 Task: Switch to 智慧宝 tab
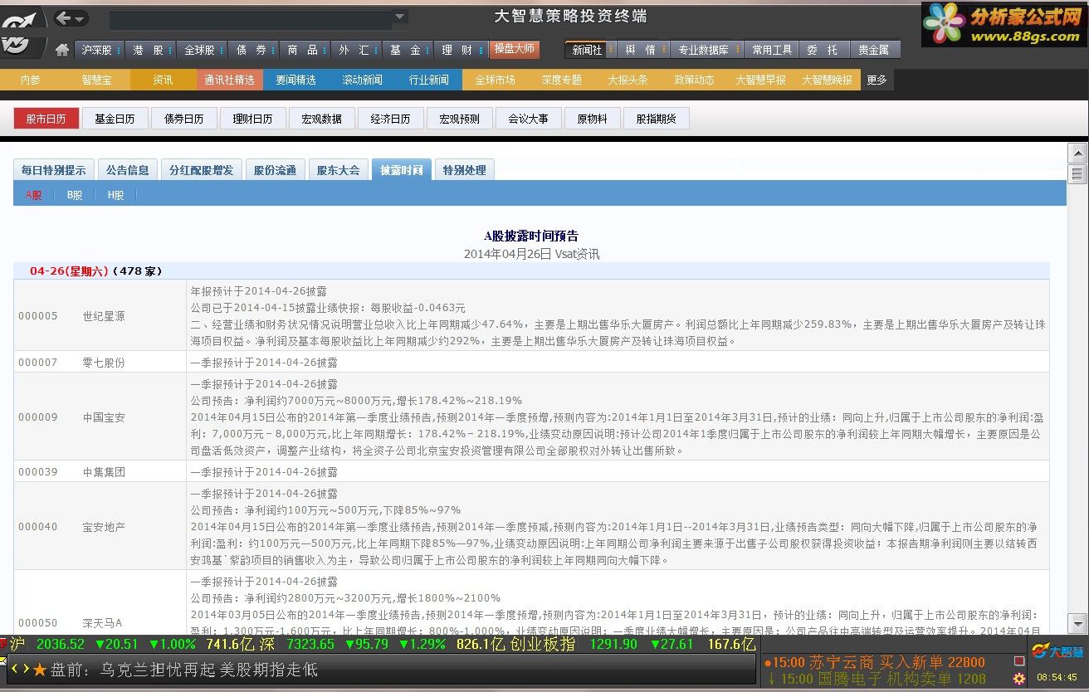(96, 80)
